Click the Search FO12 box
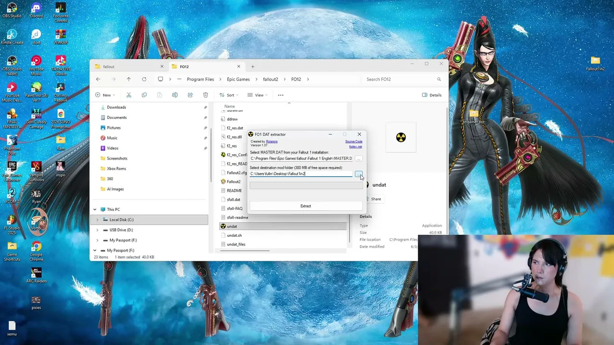Viewport: 614px width, 345px height. point(403,79)
